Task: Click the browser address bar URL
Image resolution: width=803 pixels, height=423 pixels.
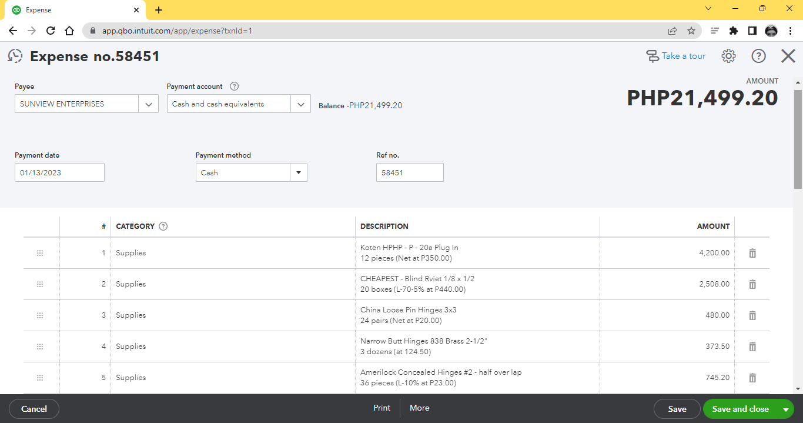Action: 177,31
